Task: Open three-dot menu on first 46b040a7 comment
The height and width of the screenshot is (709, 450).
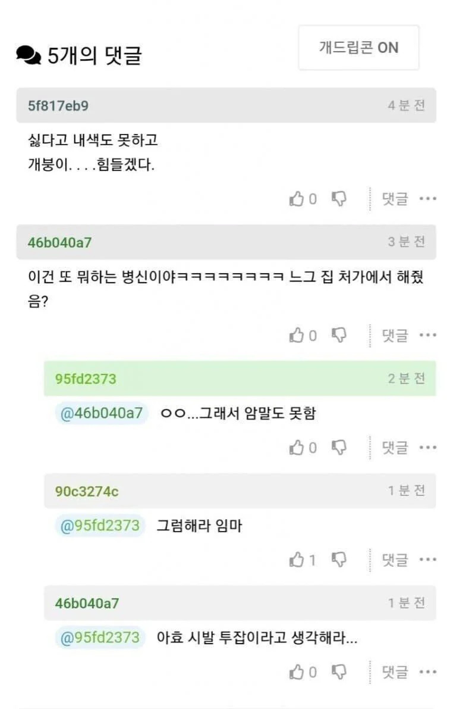Action: (428, 336)
